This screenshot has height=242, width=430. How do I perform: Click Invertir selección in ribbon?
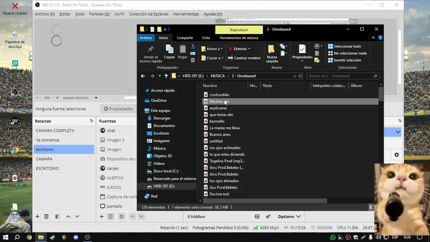coord(345,60)
